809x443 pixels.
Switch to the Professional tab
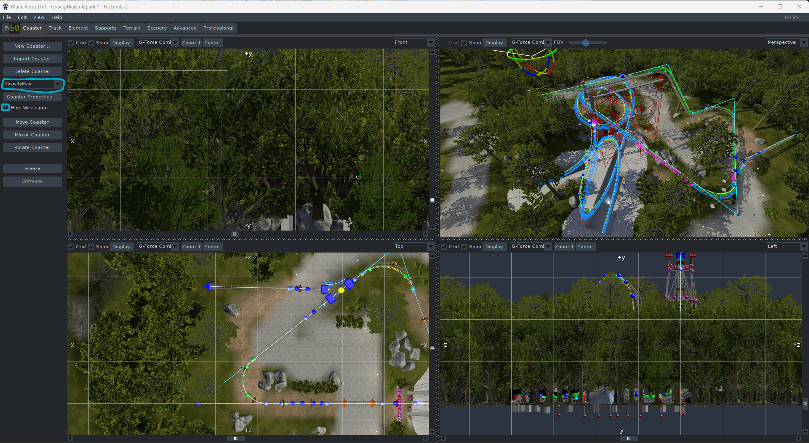coord(218,28)
